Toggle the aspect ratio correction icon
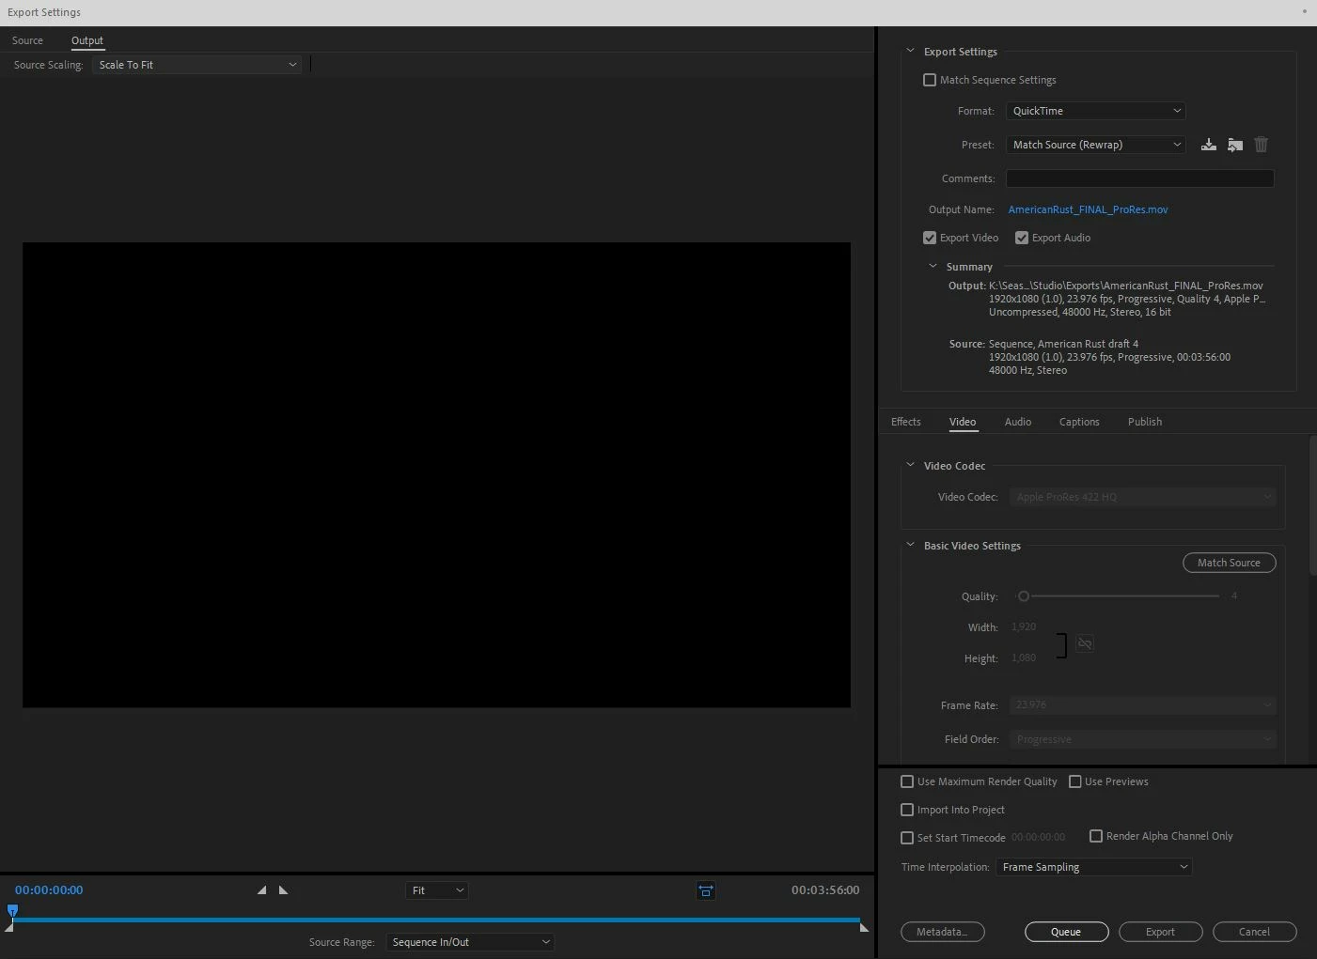This screenshot has height=959, width=1317. pos(706,890)
